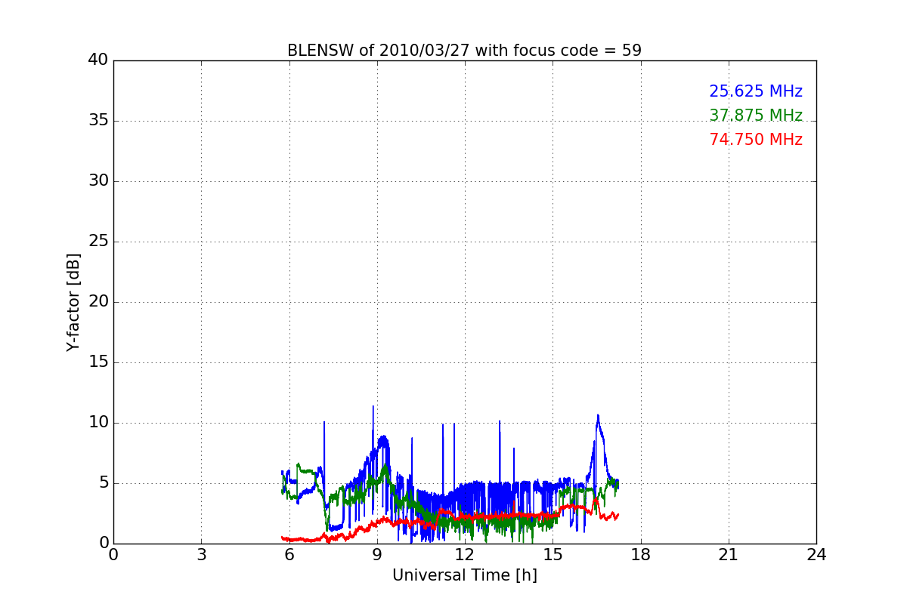Click the 'Y-factor [dB]' axis label
The height and width of the screenshot is (604, 907).
(73, 302)
